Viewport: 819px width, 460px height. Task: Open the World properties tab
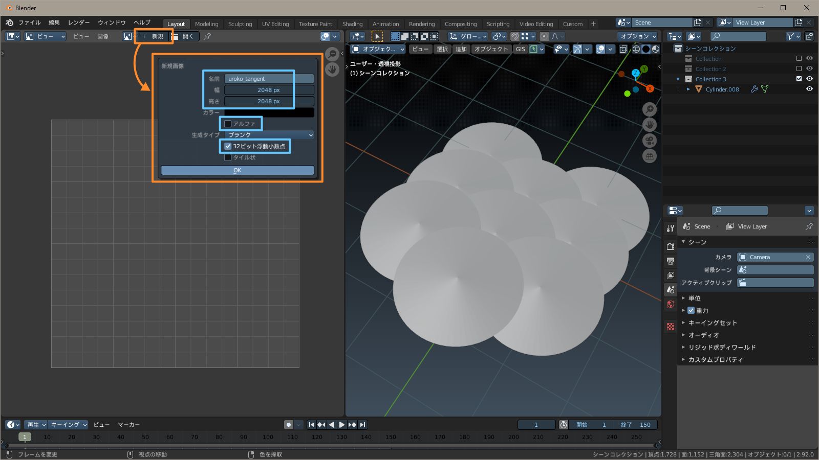tap(671, 304)
